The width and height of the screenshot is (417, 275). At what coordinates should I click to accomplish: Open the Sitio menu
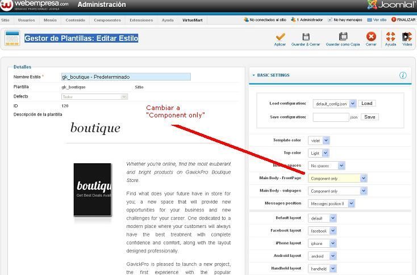[x=5, y=20]
